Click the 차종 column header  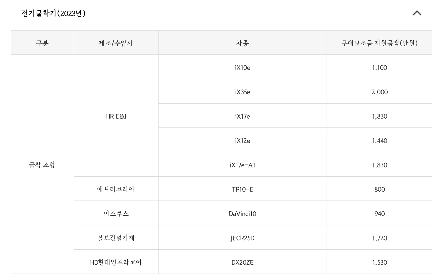242,42
